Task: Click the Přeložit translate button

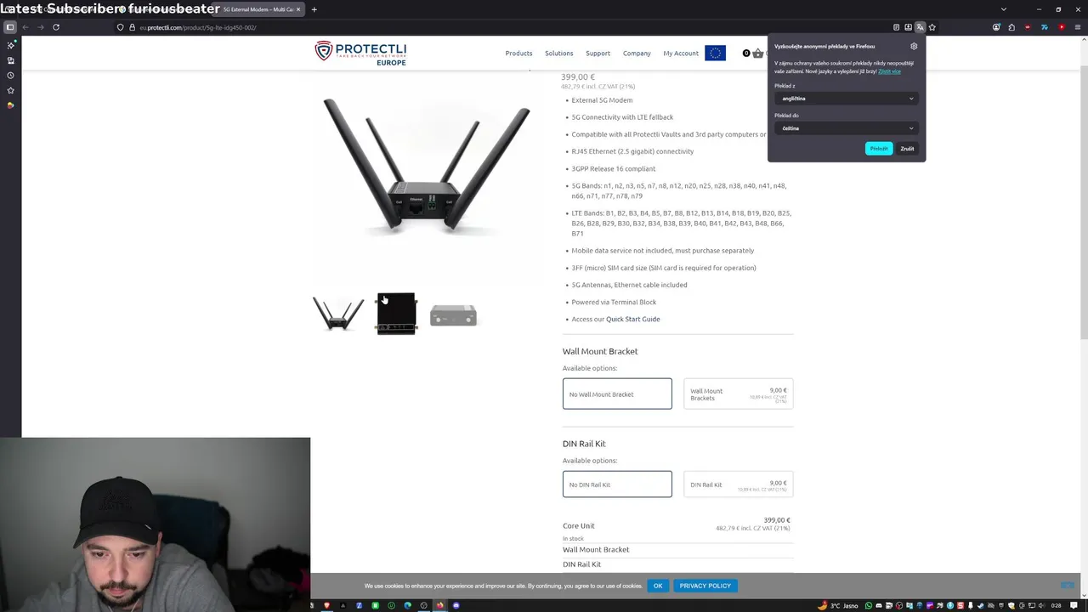Action: point(879,149)
